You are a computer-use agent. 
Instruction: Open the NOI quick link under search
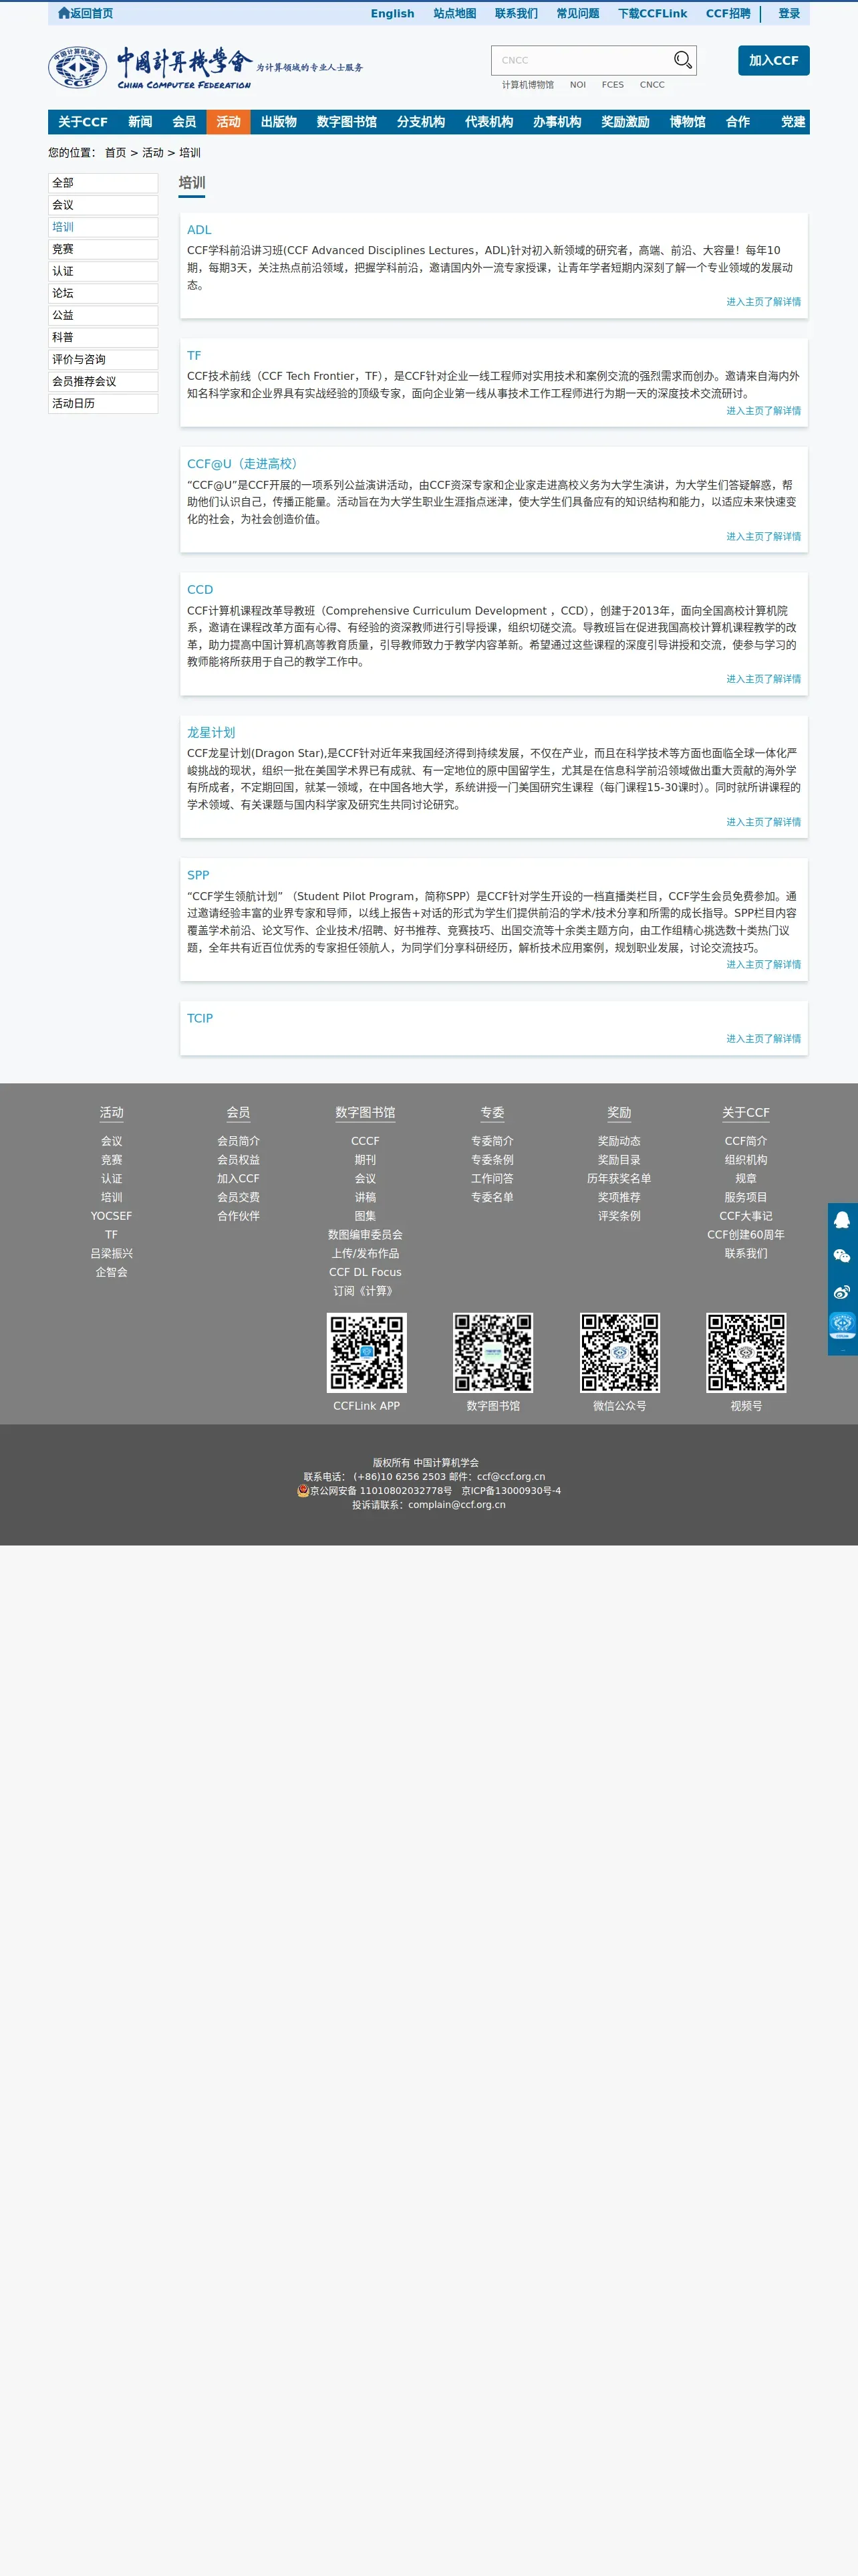577,85
